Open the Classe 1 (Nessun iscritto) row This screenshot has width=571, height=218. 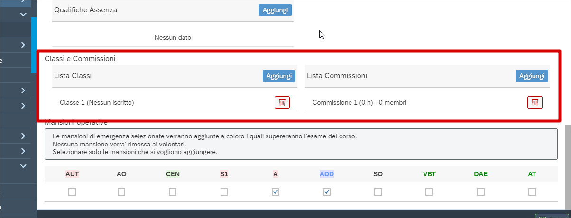97,102
